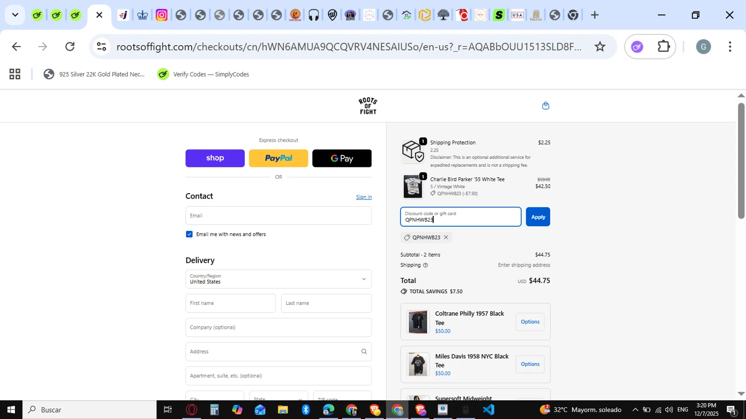Open the Chrome Extensions puzzle icon
The image size is (746, 419).
tap(664, 47)
